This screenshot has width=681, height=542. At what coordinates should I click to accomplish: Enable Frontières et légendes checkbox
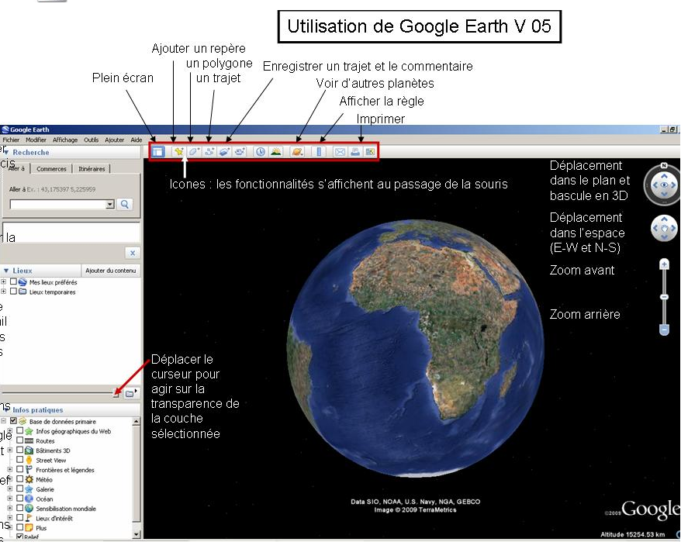point(19,469)
